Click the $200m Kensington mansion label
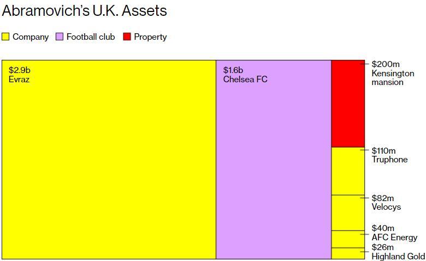426x261 pixels. (393, 73)
